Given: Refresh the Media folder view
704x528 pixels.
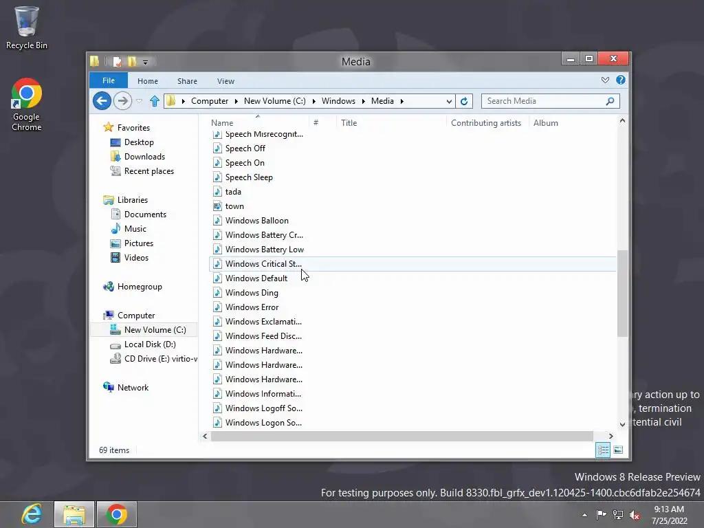Looking at the screenshot, I should click(464, 101).
